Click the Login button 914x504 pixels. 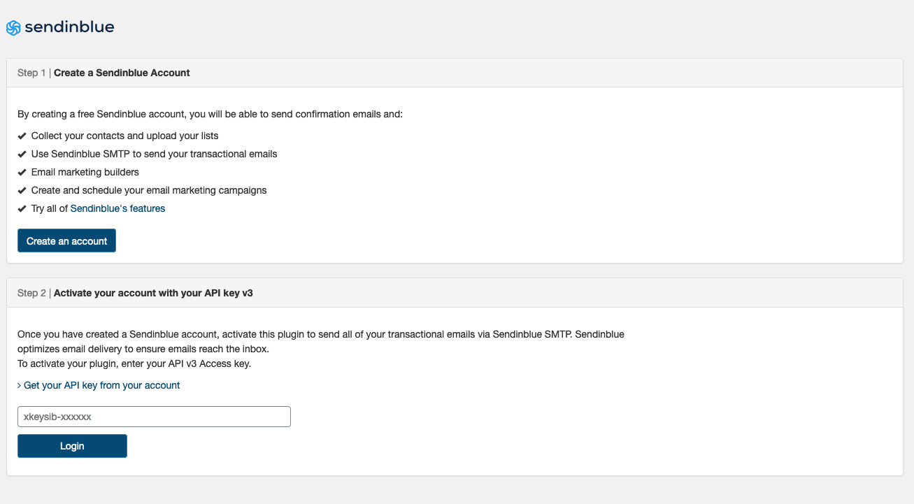[x=72, y=446]
